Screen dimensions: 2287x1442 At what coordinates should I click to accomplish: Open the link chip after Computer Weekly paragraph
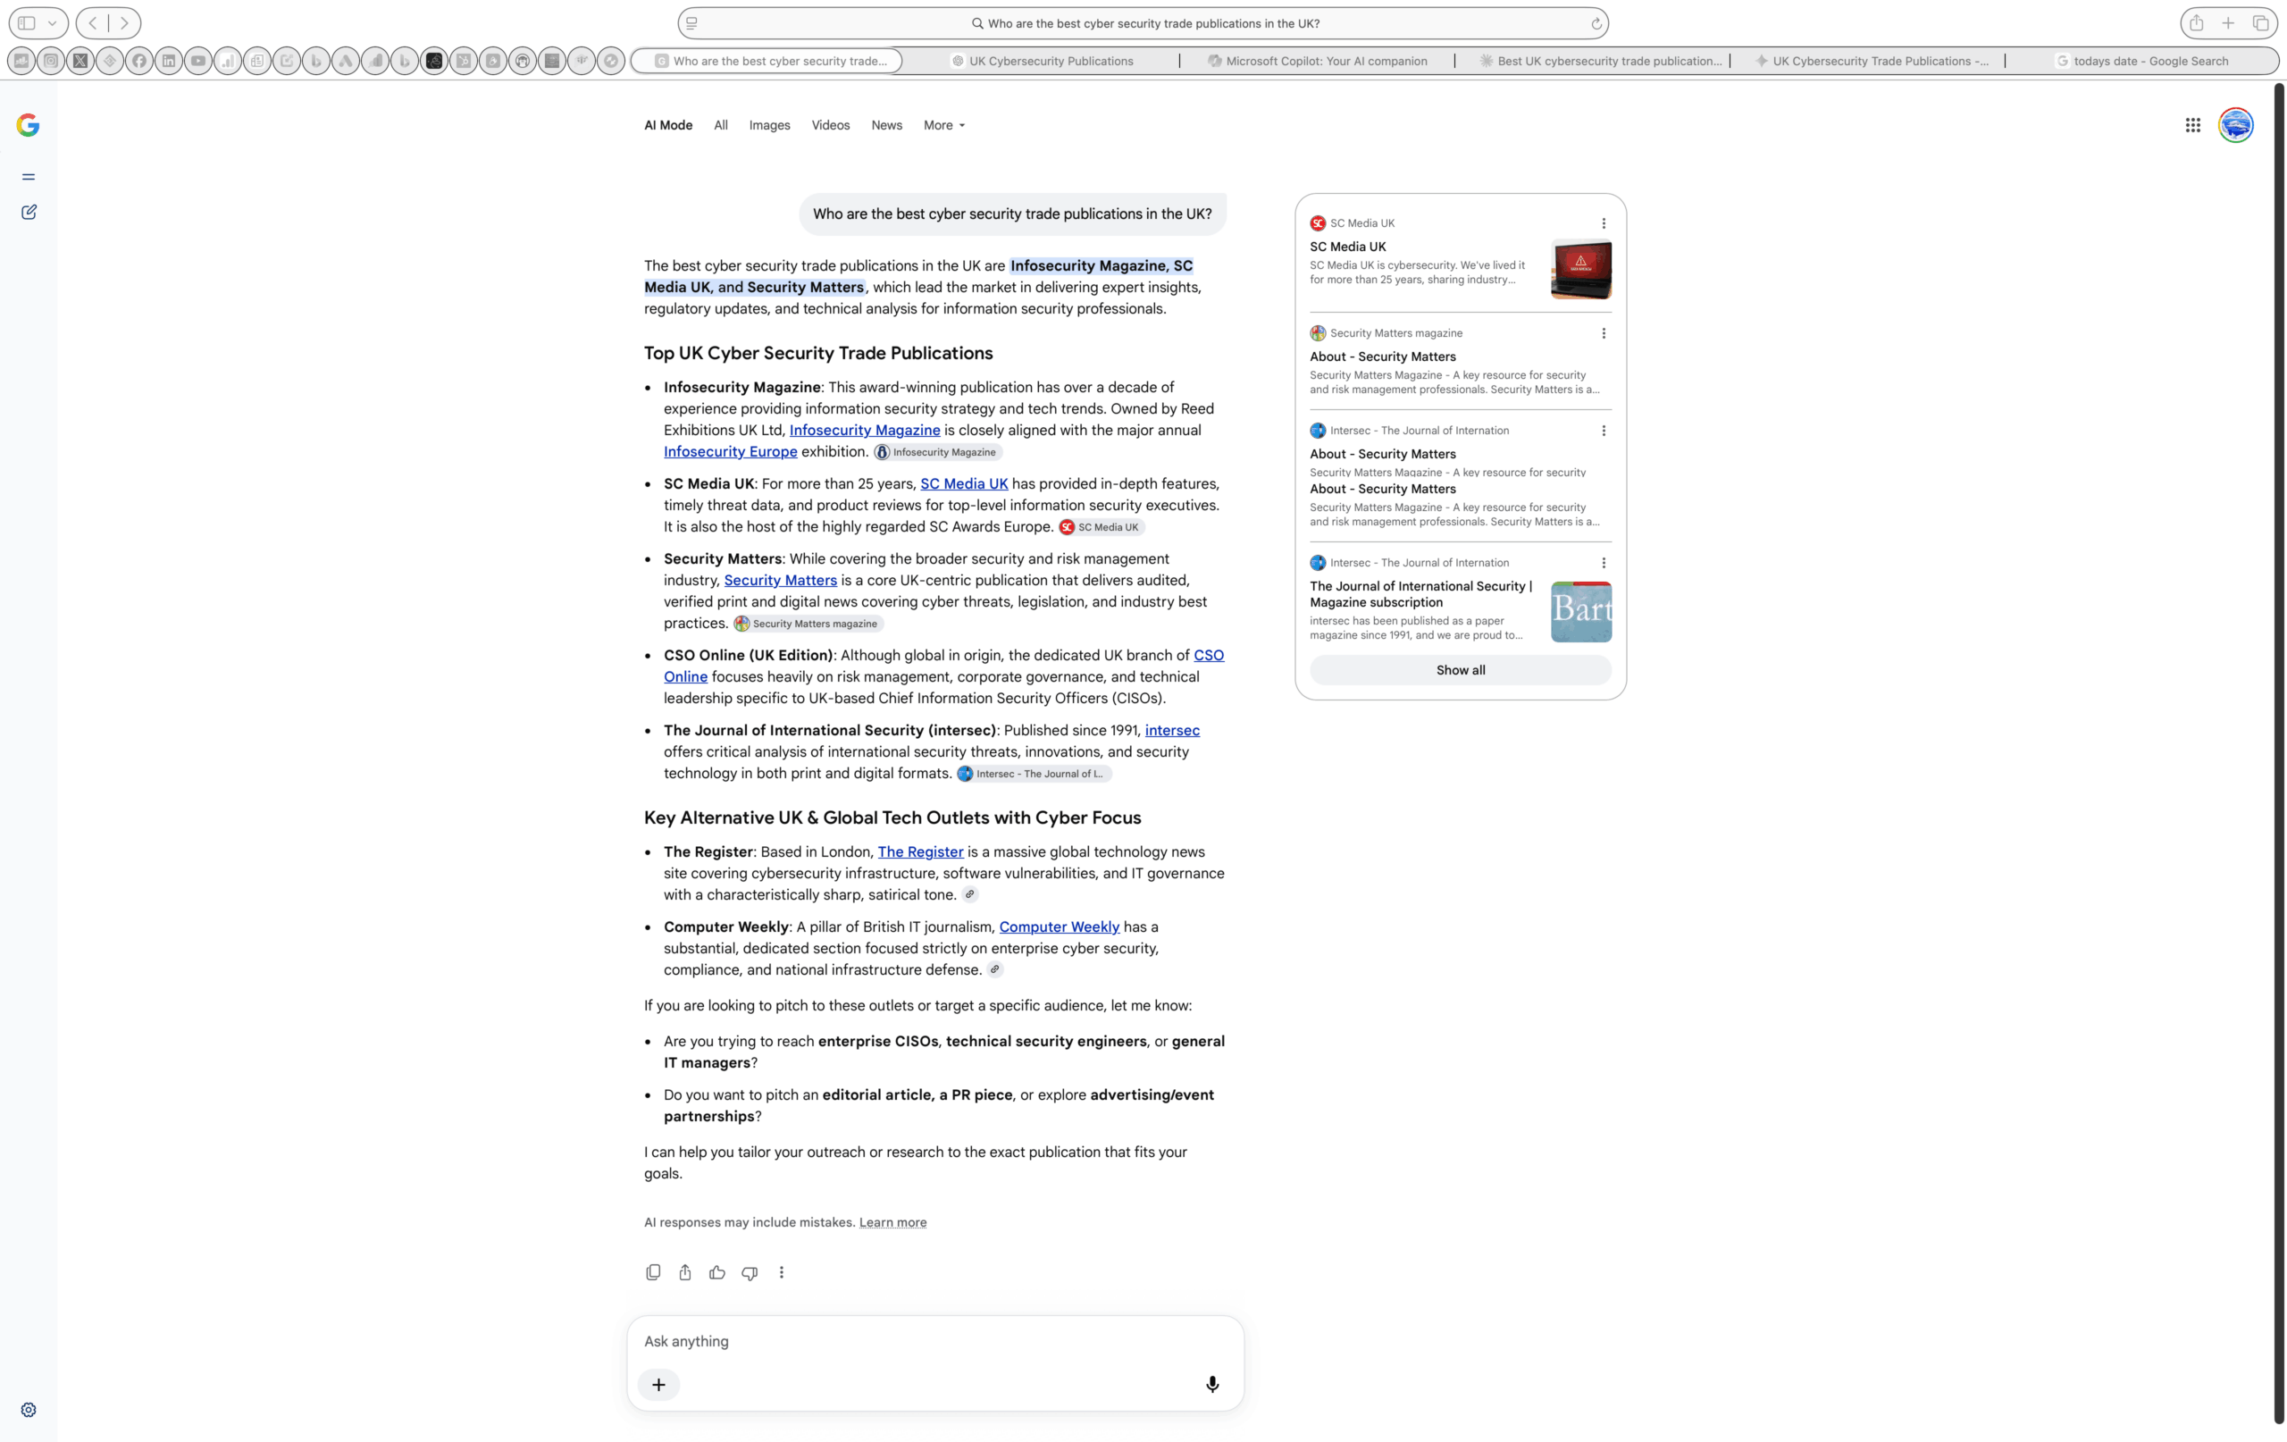[x=994, y=969]
